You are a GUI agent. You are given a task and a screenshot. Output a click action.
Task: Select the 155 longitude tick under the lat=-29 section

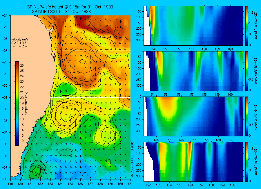165,95
